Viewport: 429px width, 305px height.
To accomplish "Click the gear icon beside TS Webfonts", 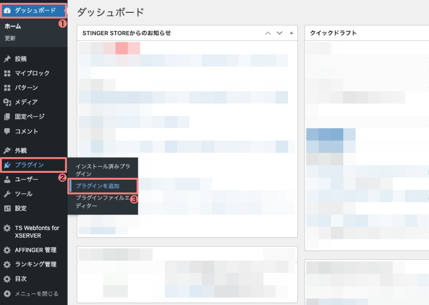I will pyautogui.click(x=7, y=228).
